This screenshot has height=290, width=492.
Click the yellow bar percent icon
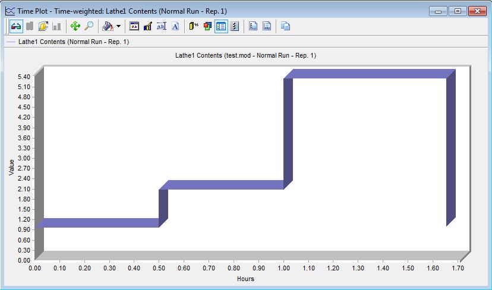[194, 26]
